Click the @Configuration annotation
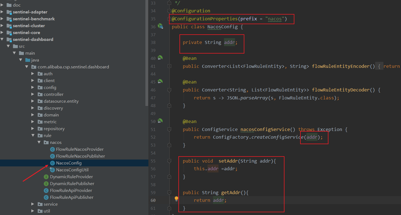 pos(191,11)
